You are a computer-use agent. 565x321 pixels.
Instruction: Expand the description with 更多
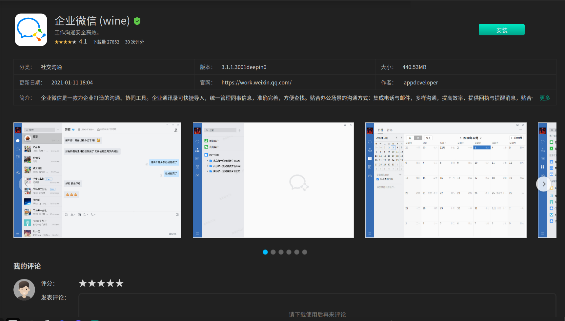pos(545,98)
